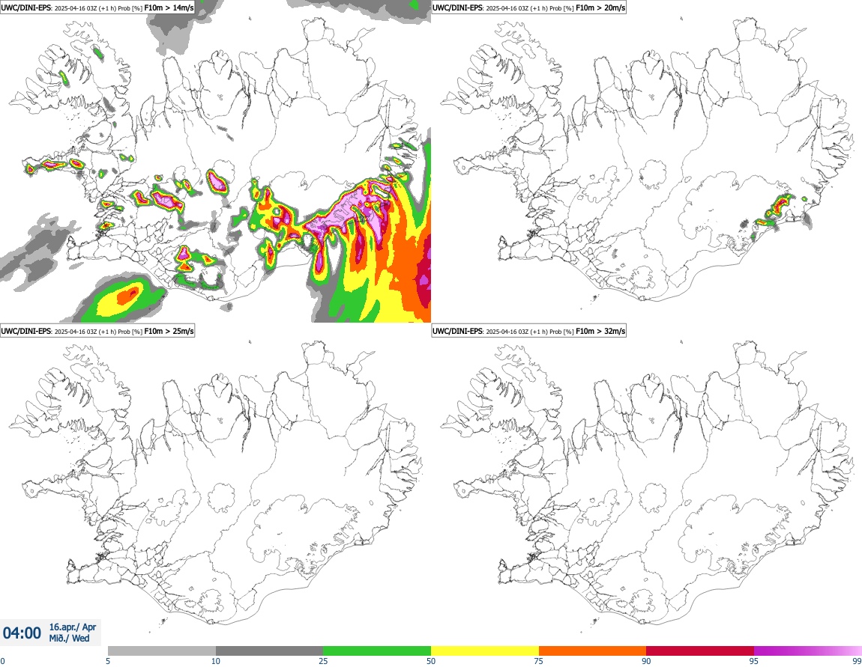Image resolution: width=862 pixels, height=667 pixels.
Task: Click the green 25-50 legend segment
Action: coord(377,651)
